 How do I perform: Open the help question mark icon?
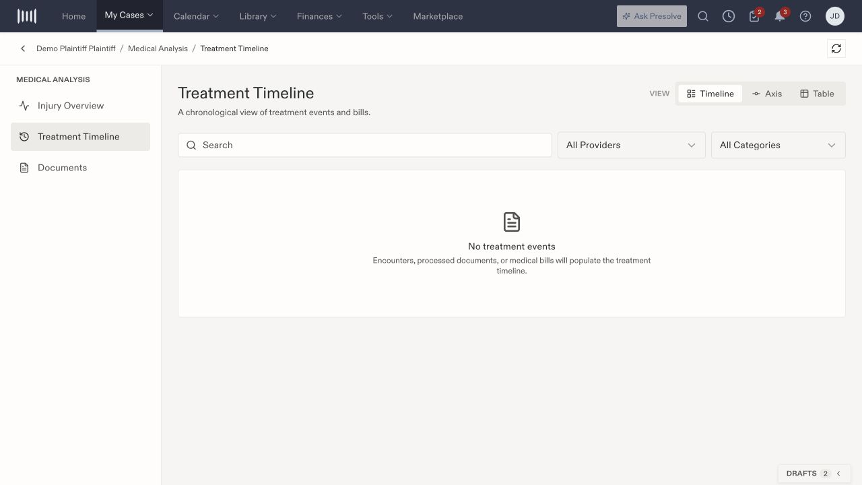(x=805, y=16)
